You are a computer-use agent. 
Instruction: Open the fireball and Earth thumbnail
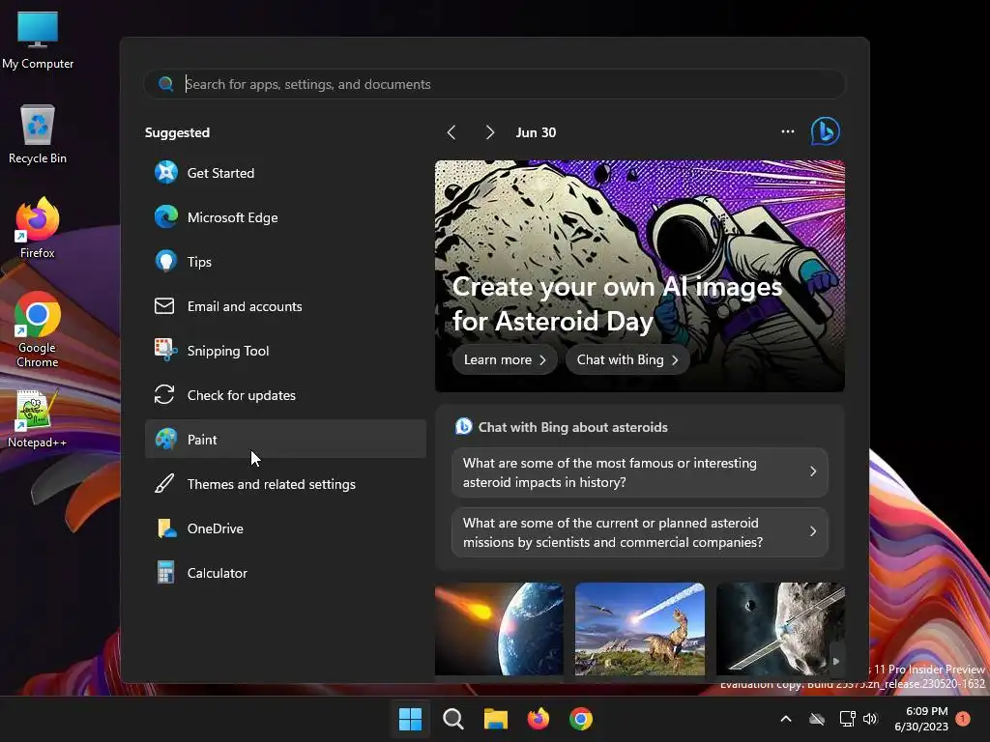click(499, 629)
